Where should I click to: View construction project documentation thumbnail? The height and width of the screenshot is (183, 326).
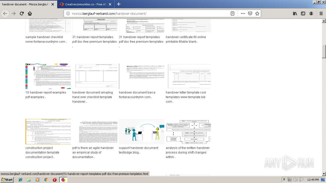tap(48, 131)
